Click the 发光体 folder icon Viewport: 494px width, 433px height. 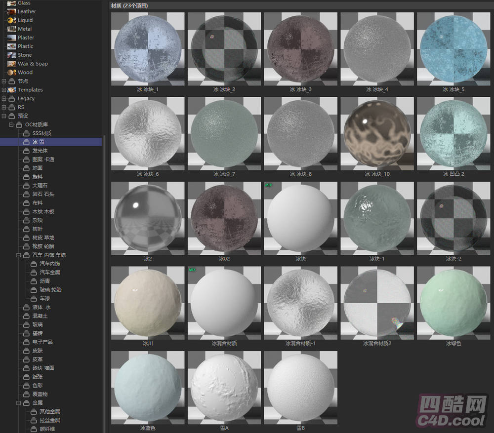(x=26, y=151)
